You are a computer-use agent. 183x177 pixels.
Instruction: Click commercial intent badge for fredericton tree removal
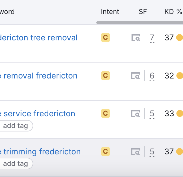(105, 38)
